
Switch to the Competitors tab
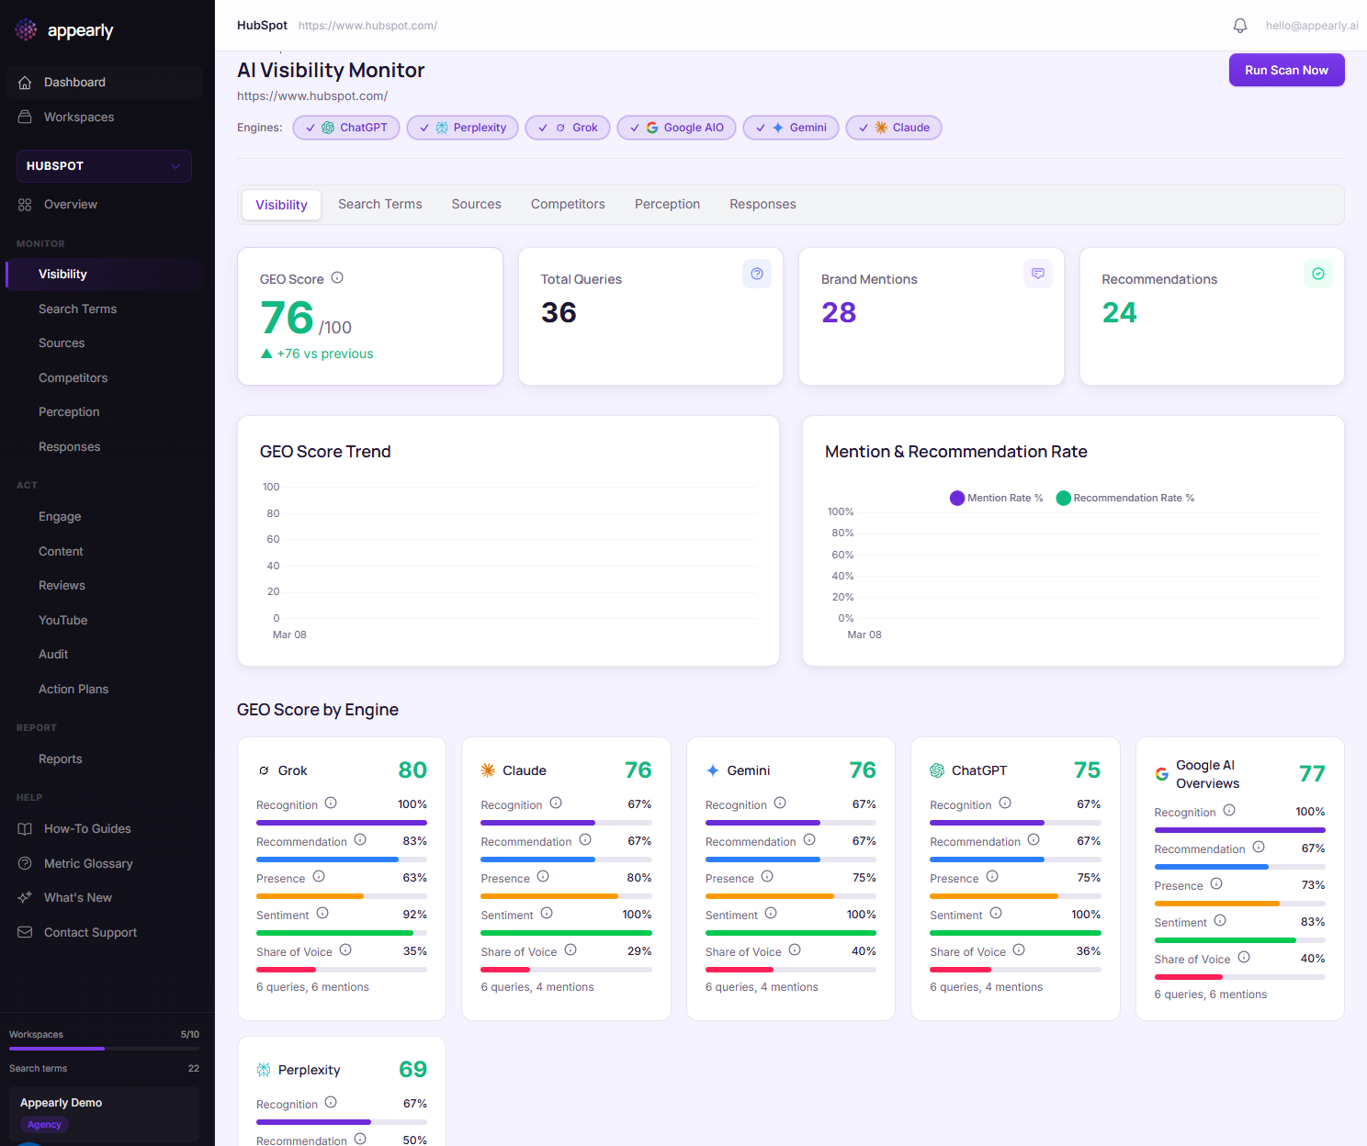tap(568, 204)
